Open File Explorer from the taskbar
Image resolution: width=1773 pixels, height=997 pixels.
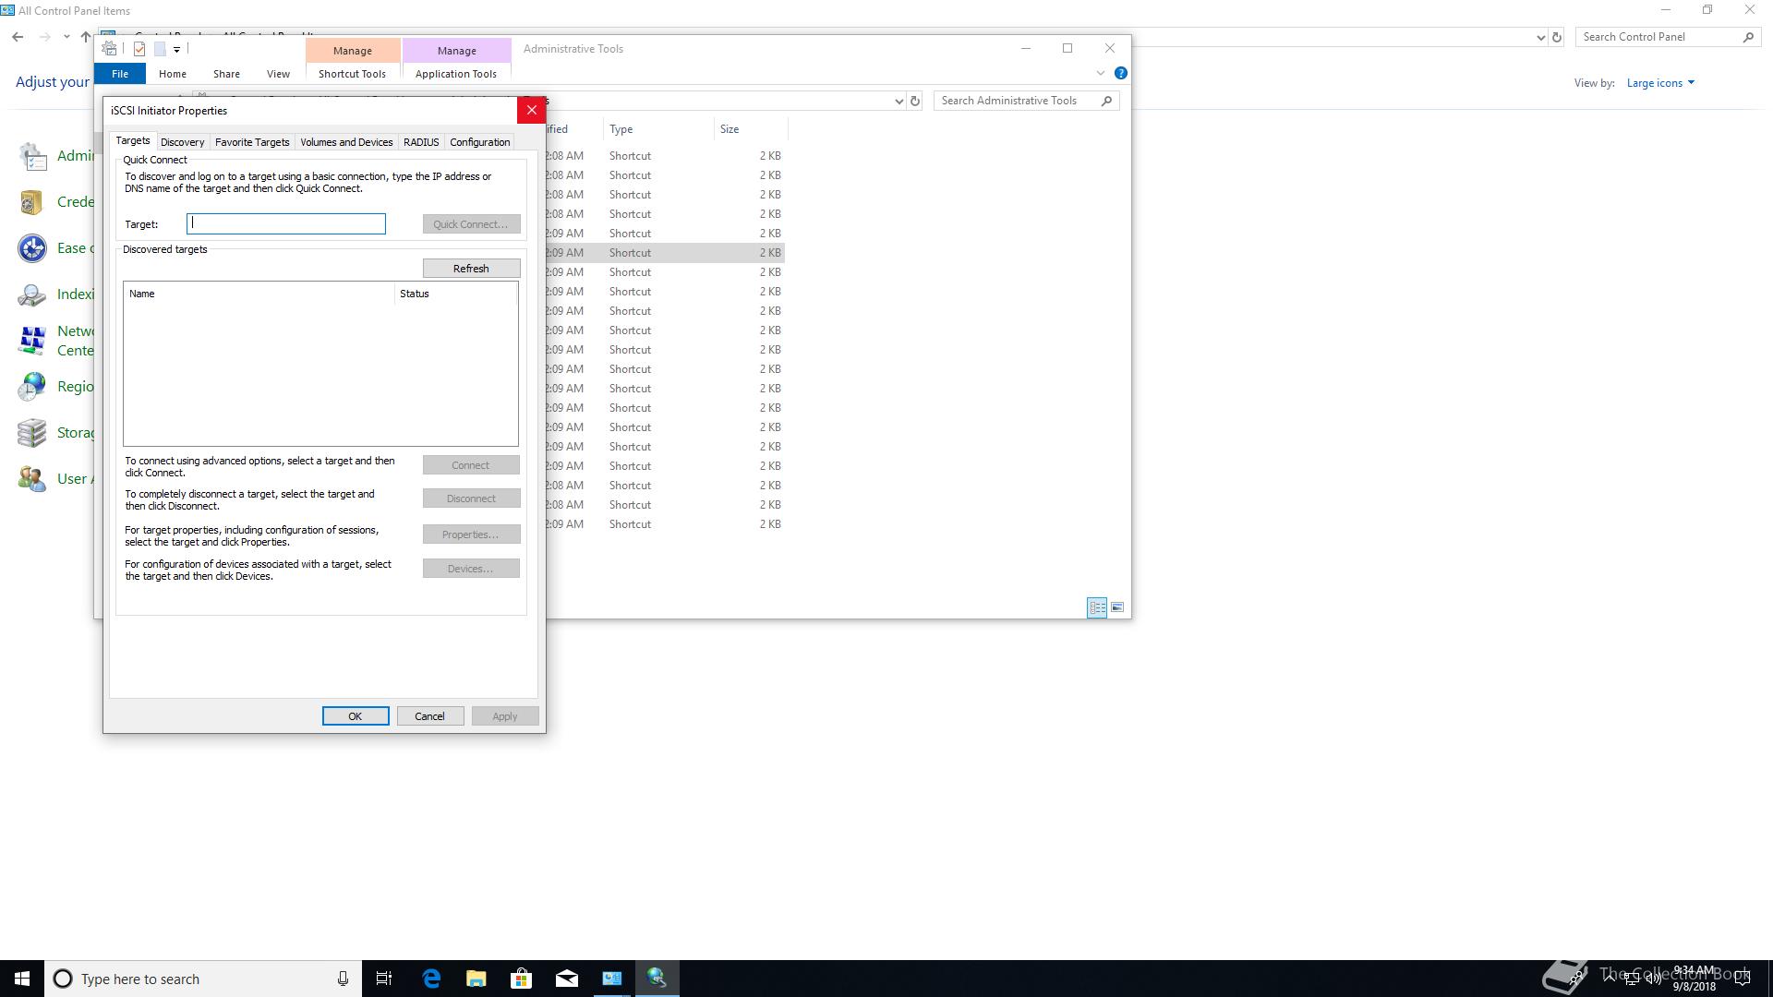click(476, 979)
